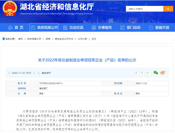Click the 数据开放 chart icon
The height and width of the screenshot is (133, 175).
(151, 27)
